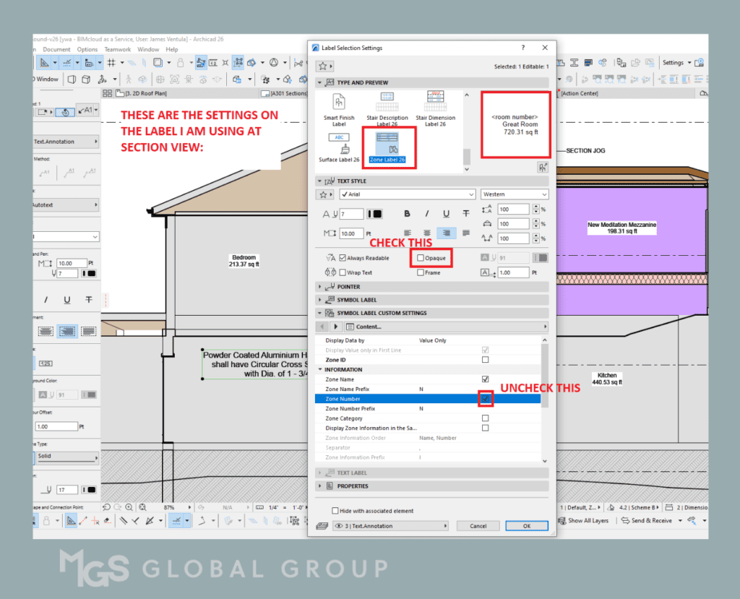The width and height of the screenshot is (740, 599).
Task: Set justified text alignment in dialog
Action: [465, 233]
